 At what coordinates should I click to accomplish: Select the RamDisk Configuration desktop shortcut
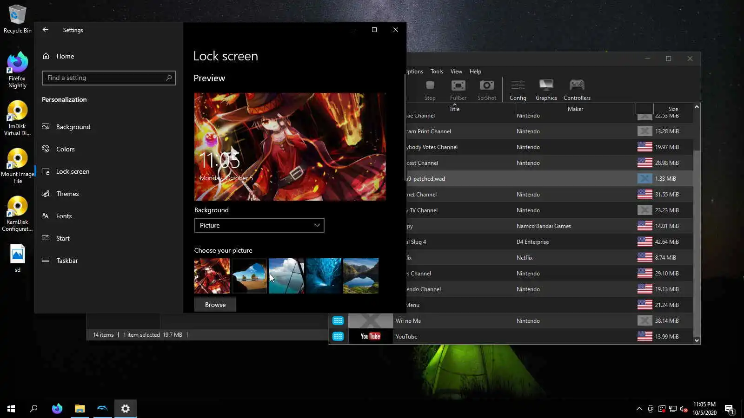[x=17, y=214]
